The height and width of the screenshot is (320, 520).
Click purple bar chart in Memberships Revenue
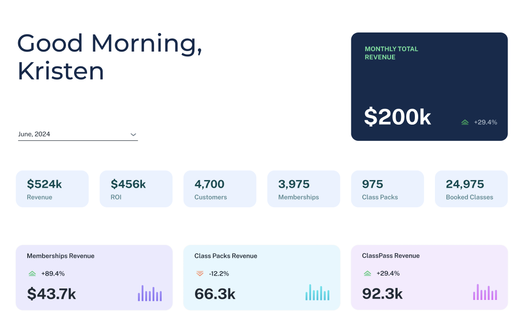tap(150, 293)
